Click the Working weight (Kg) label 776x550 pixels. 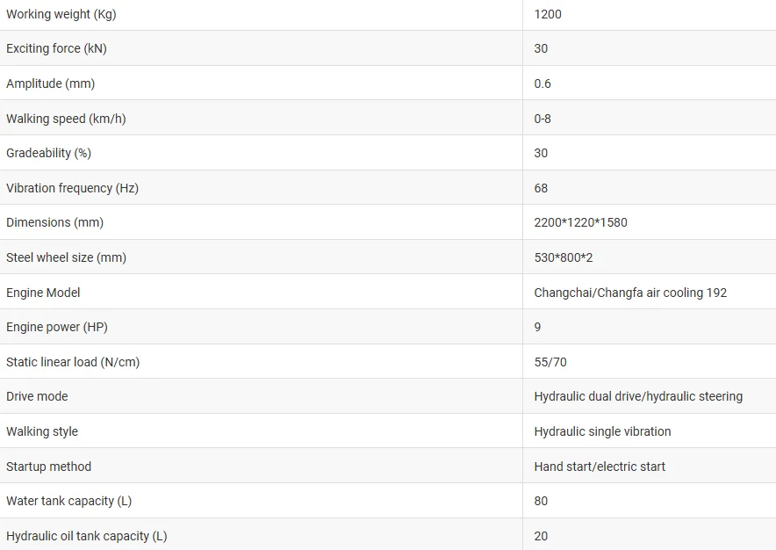point(61,14)
